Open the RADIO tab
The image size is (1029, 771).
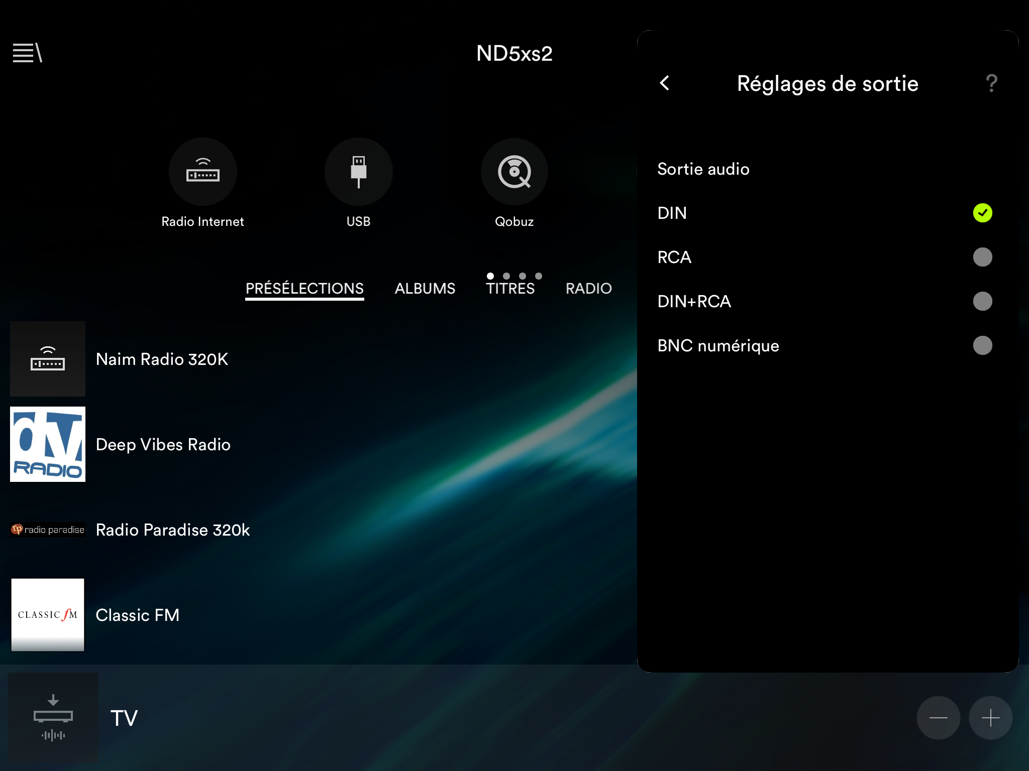tap(588, 289)
